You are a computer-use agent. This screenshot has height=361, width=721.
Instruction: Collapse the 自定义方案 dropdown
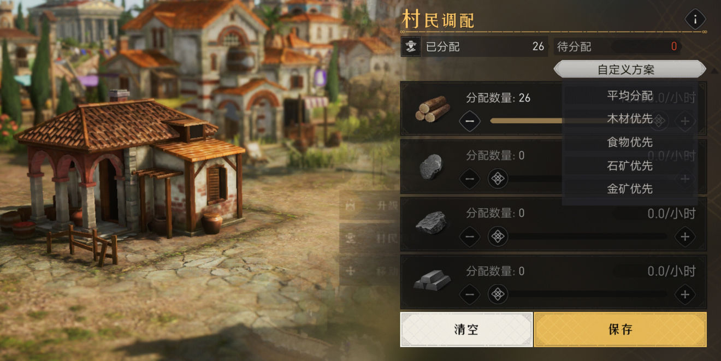[x=630, y=69]
